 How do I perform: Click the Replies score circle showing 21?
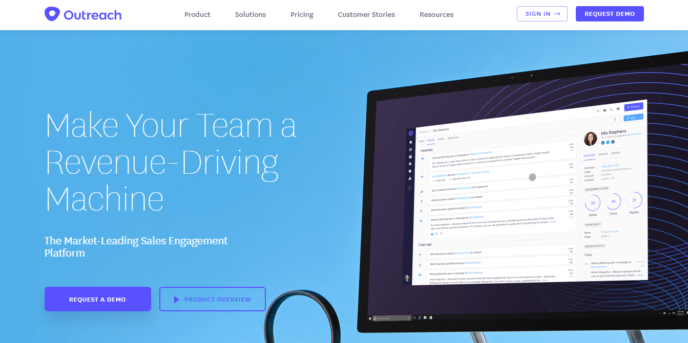click(x=634, y=200)
